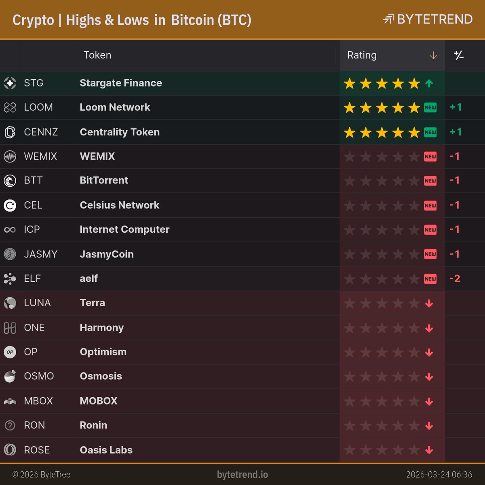
Task: Click the -1 change value for JasmyCoin
Action: [x=455, y=254]
